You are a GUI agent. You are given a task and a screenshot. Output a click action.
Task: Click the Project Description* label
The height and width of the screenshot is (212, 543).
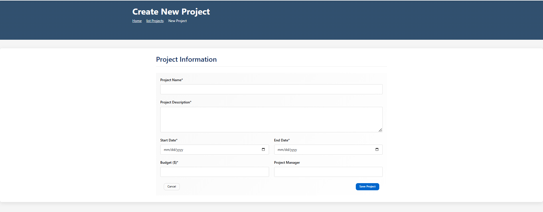tap(176, 102)
